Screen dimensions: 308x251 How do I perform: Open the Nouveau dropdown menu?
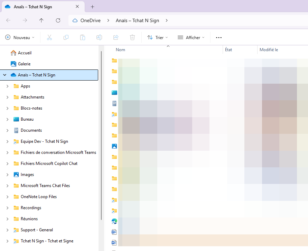pos(20,37)
